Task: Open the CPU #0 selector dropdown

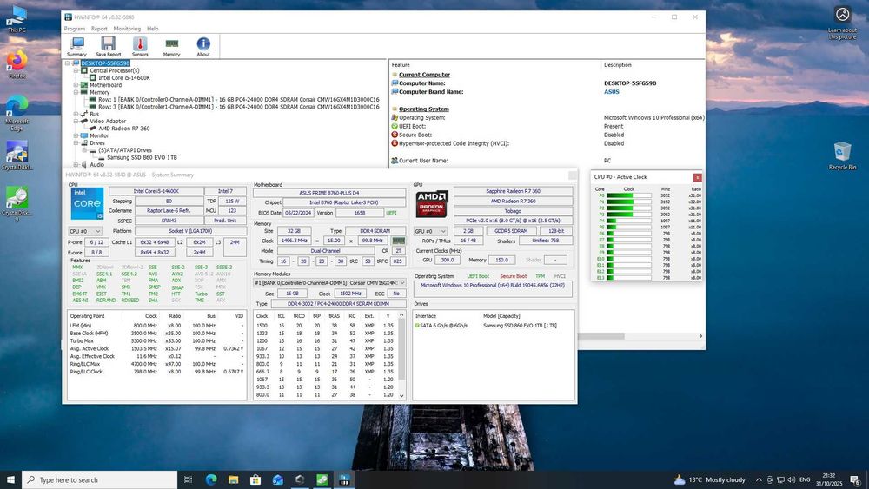Action: pyautogui.click(x=85, y=231)
